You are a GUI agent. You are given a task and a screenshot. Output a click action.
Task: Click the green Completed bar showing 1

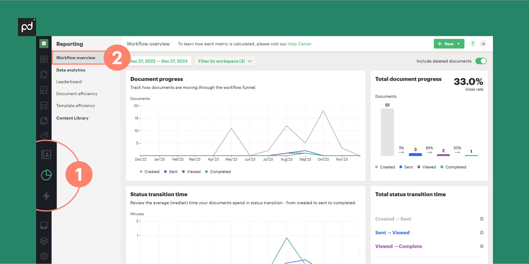(471, 155)
